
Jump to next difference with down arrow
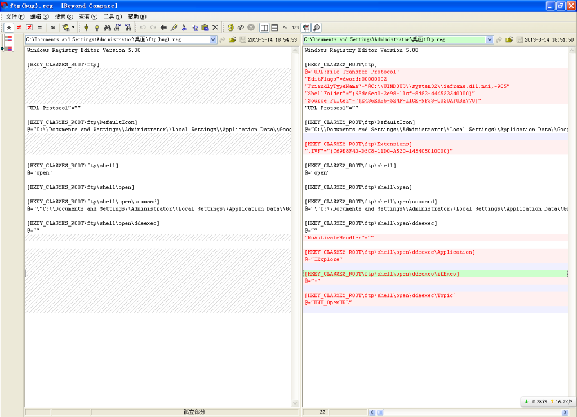[86, 27]
